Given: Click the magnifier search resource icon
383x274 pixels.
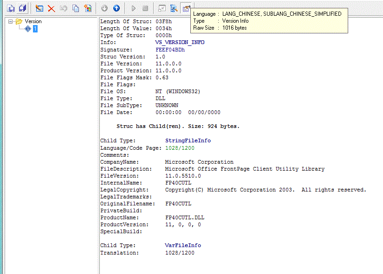Looking at the screenshot, I should click(174, 8).
